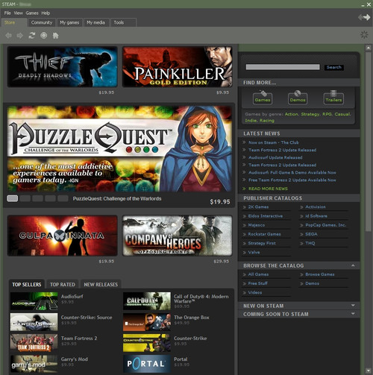373x375 pixels.
Task: Open the Demos icon under Find More
Action: pyautogui.click(x=298, y=98)
